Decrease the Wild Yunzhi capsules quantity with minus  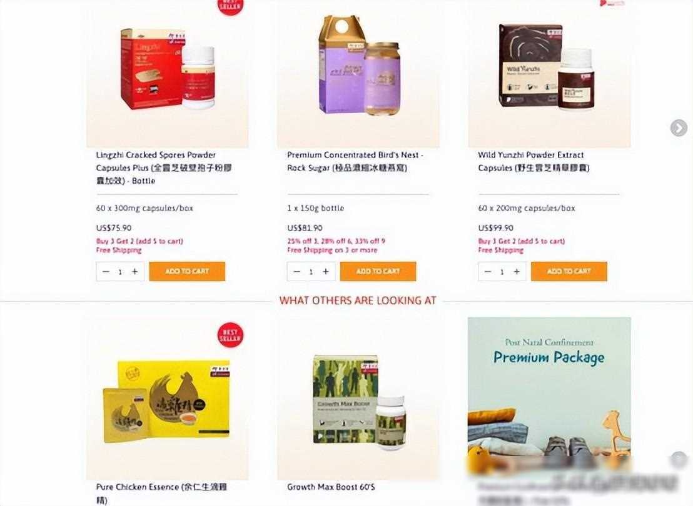click(487, 272)
